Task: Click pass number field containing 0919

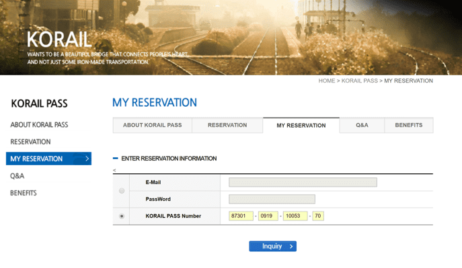Action: 268,216
